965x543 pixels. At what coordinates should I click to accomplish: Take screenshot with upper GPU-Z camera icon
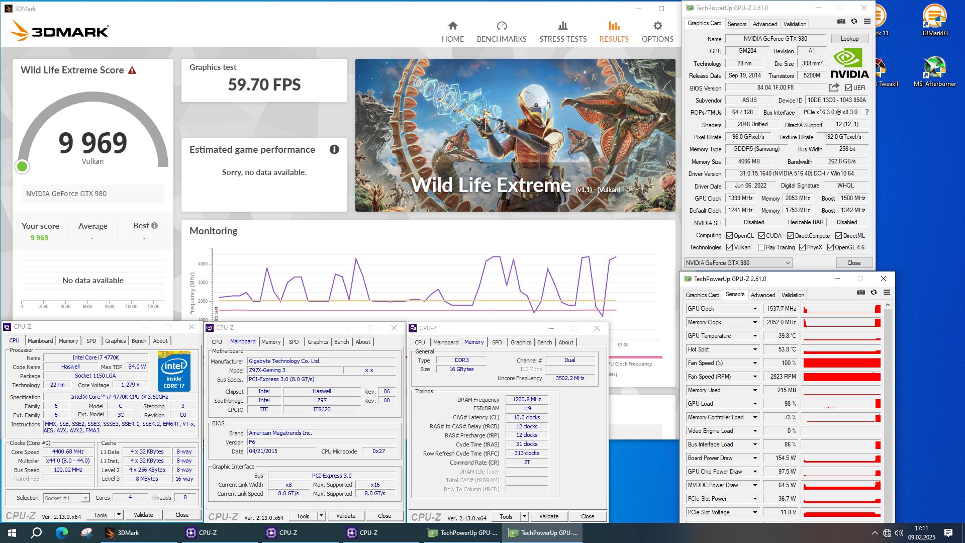click(x=841, y=22)
